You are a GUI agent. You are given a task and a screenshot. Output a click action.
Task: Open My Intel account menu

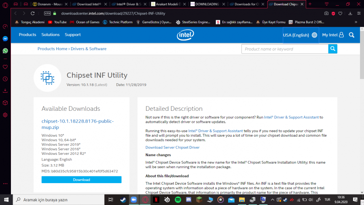coord(333,35)
